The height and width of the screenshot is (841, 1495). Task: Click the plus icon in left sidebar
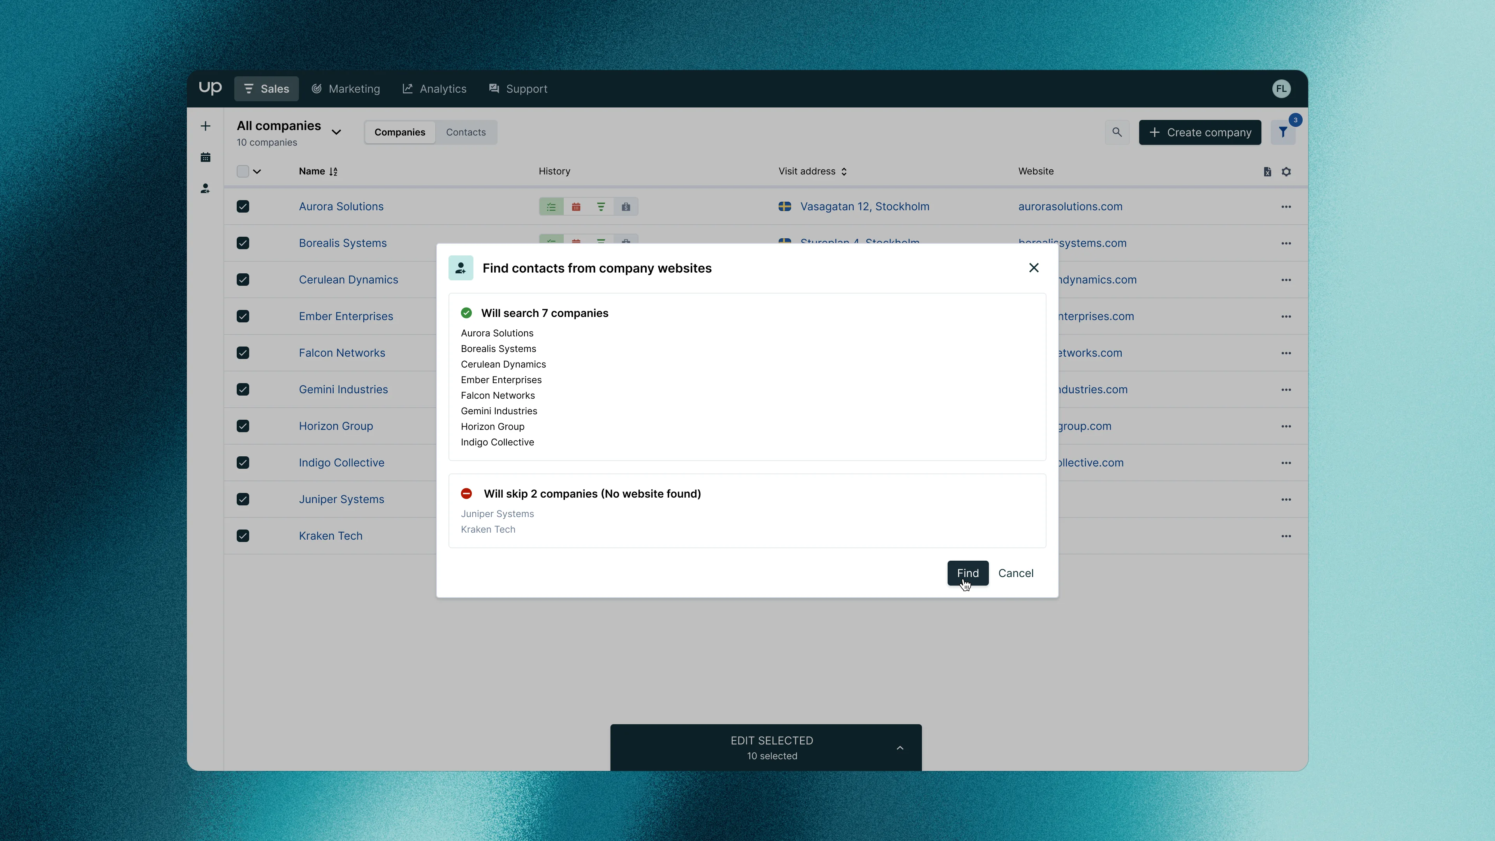coord(206,126)
